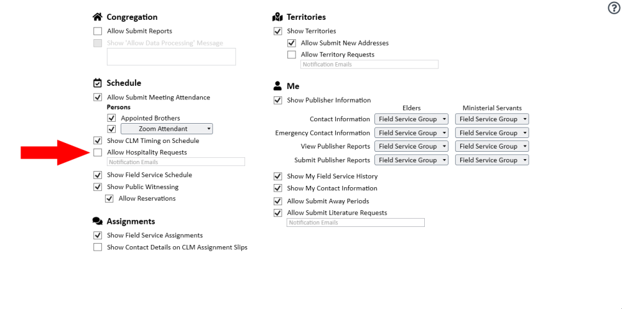This screenshot has height=309, width=622.
Task: Click the Schedule calendar icon
Action: (x=98, y=83)
